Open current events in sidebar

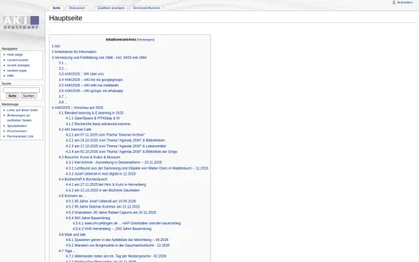click(x=17, y=60)
